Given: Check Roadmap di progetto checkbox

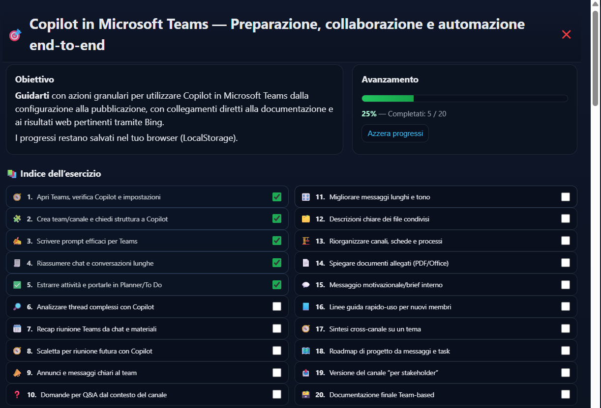Looking at the screenshot, I should click(x=566, y=351).
